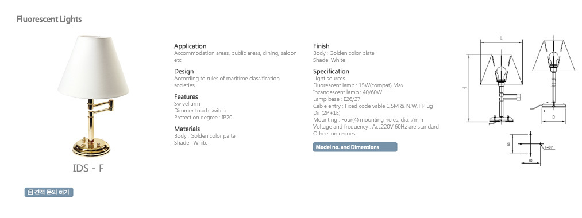Viewport: 582px width, 218px height.
Task: Click the 'Design' section heading
Action: tap(184, 72)
